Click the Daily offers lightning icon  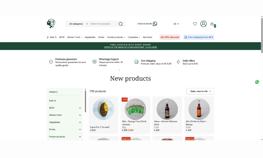pos(178,62)
